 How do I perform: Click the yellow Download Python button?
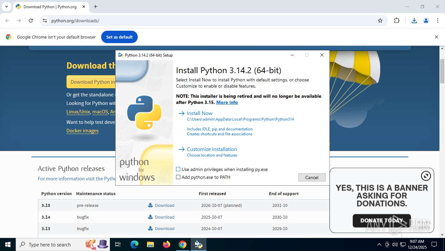[91, 82]
